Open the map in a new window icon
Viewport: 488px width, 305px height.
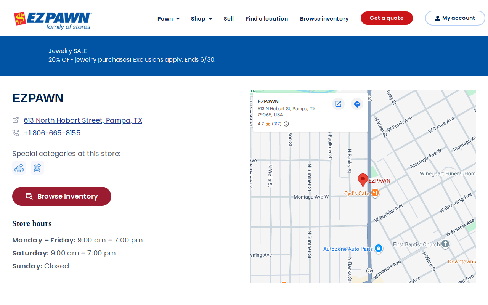(338, 104)
